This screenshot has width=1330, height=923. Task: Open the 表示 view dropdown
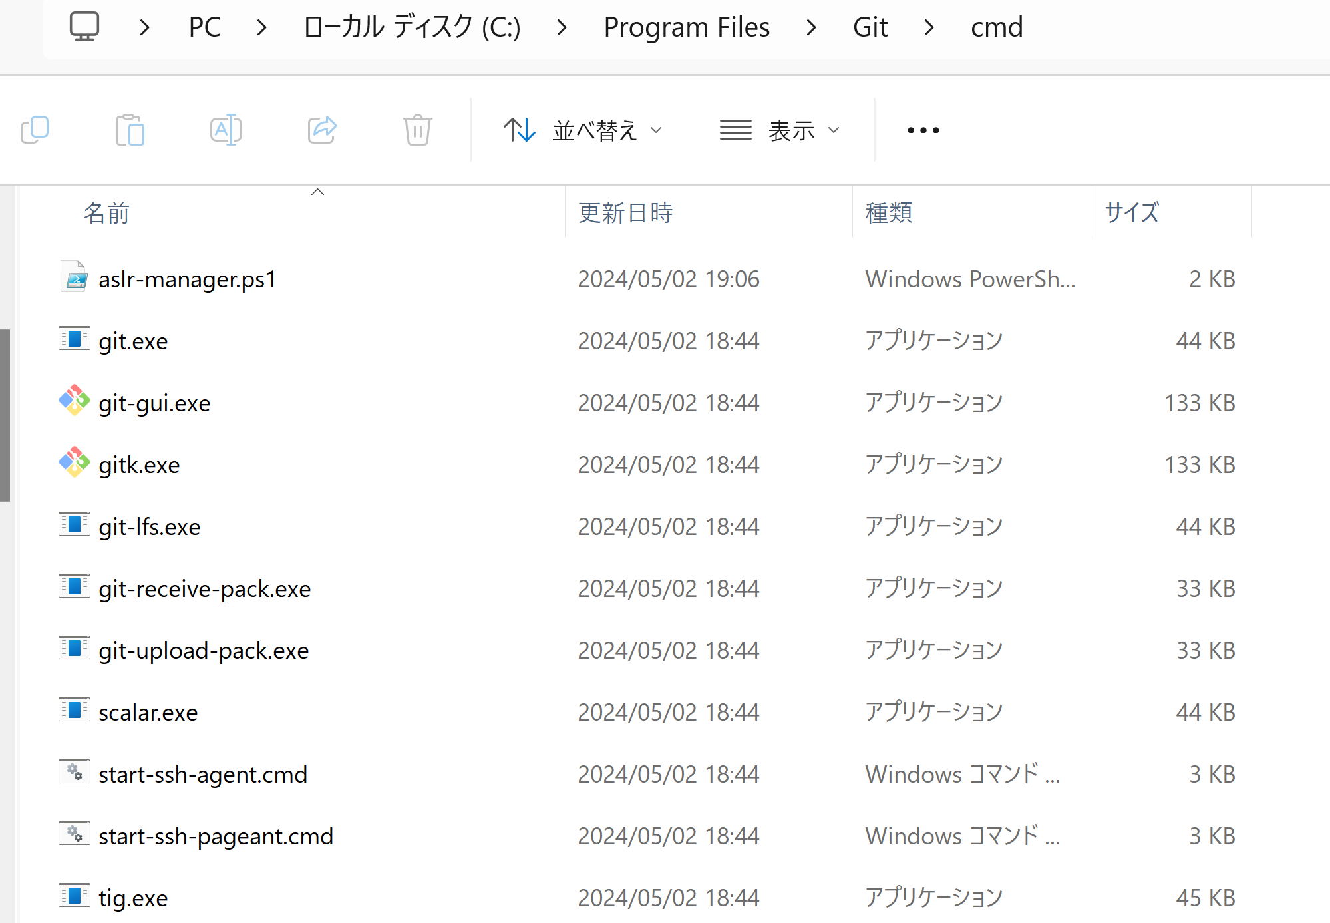point(780,130)
